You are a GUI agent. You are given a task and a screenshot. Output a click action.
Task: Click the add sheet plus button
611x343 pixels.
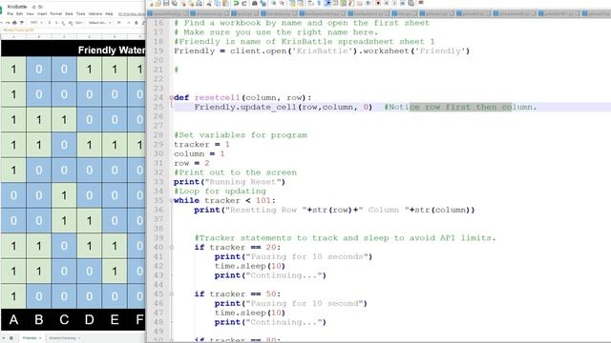click(x=3, y=338)
